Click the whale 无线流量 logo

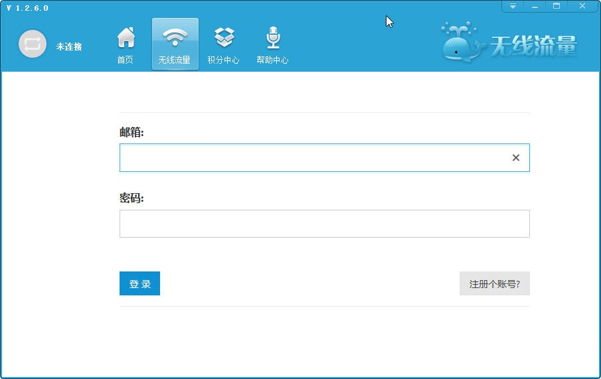509,42
